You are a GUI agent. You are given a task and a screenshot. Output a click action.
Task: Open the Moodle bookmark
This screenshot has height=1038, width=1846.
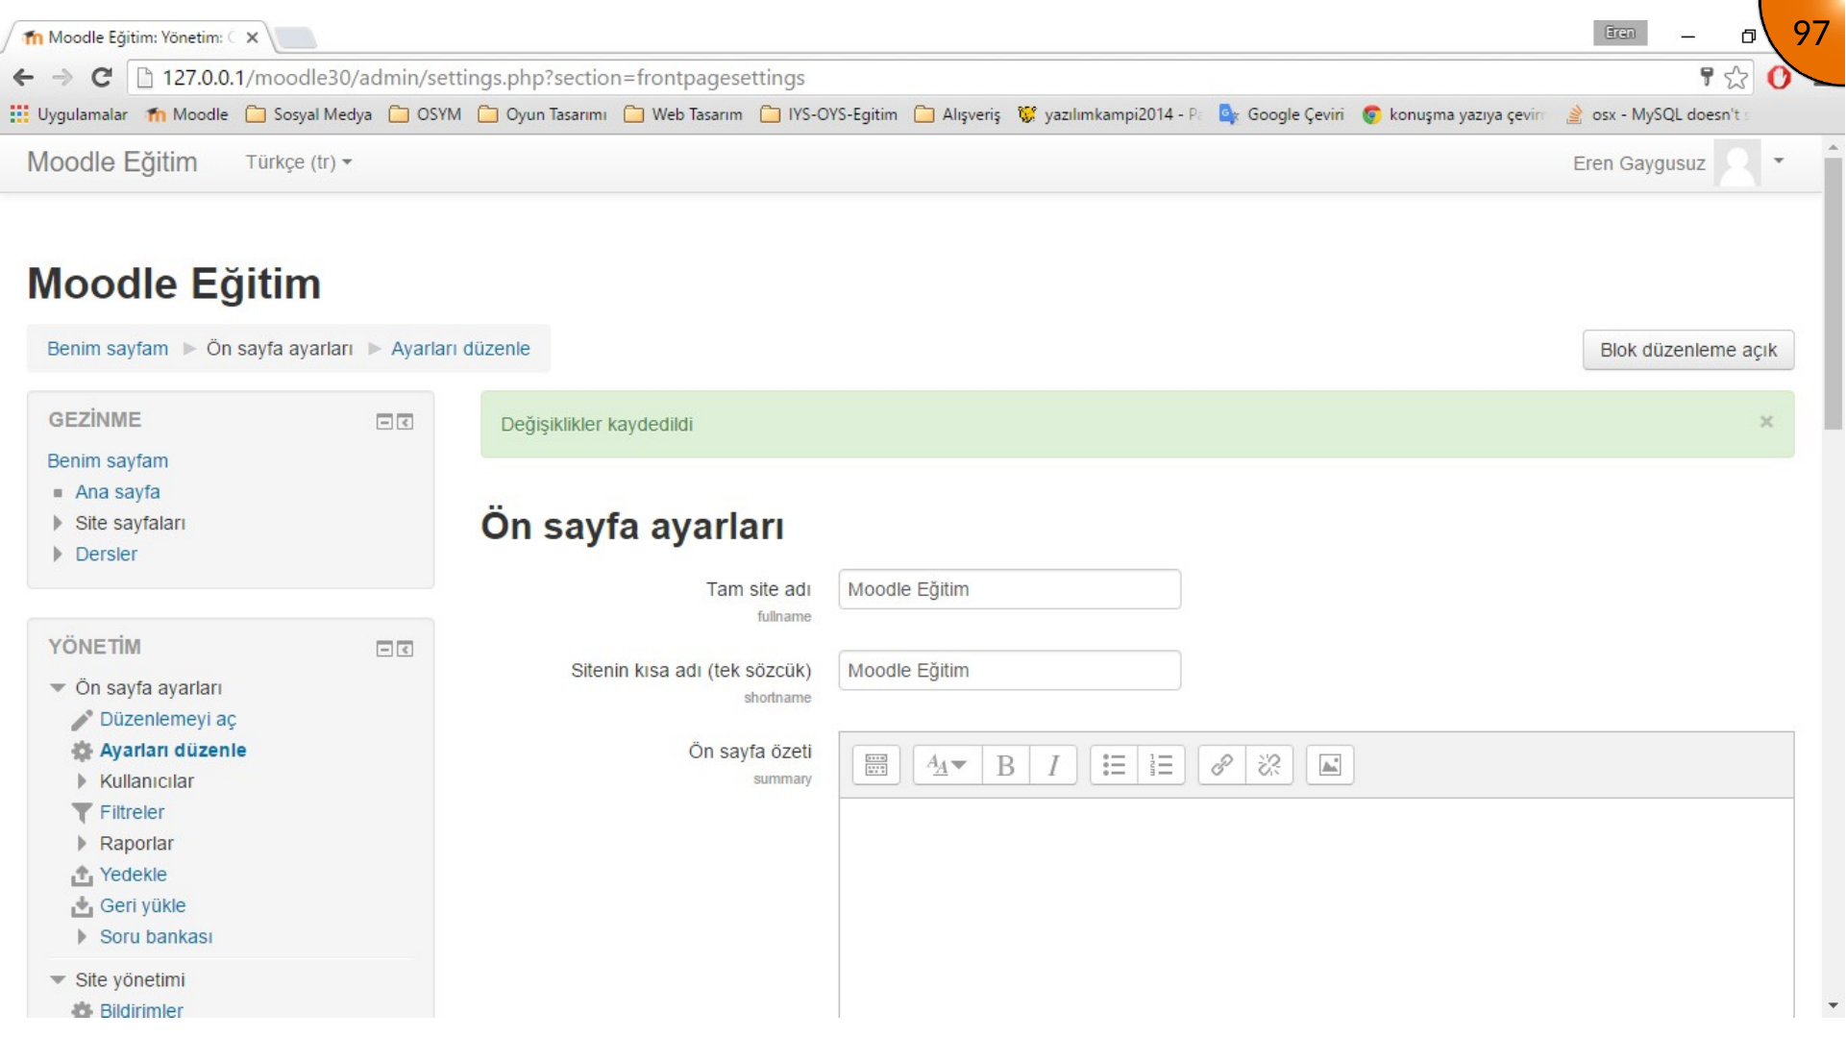pos(187,114)
